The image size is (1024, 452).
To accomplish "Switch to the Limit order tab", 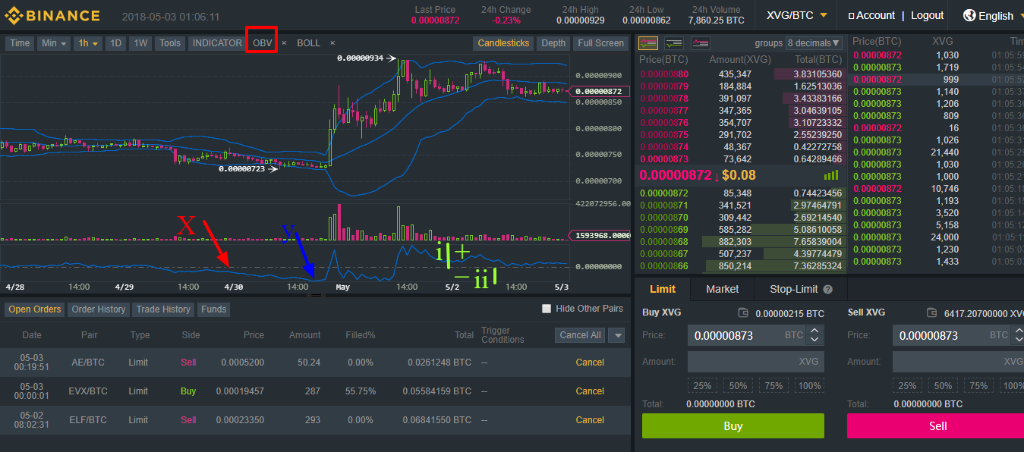I will [663, 289].
